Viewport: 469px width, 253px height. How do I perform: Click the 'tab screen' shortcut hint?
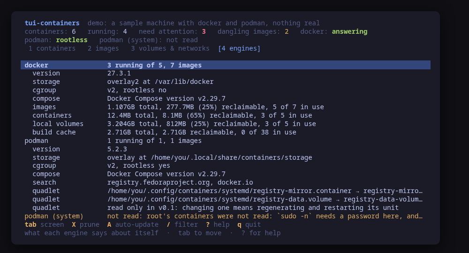(44, 224)
